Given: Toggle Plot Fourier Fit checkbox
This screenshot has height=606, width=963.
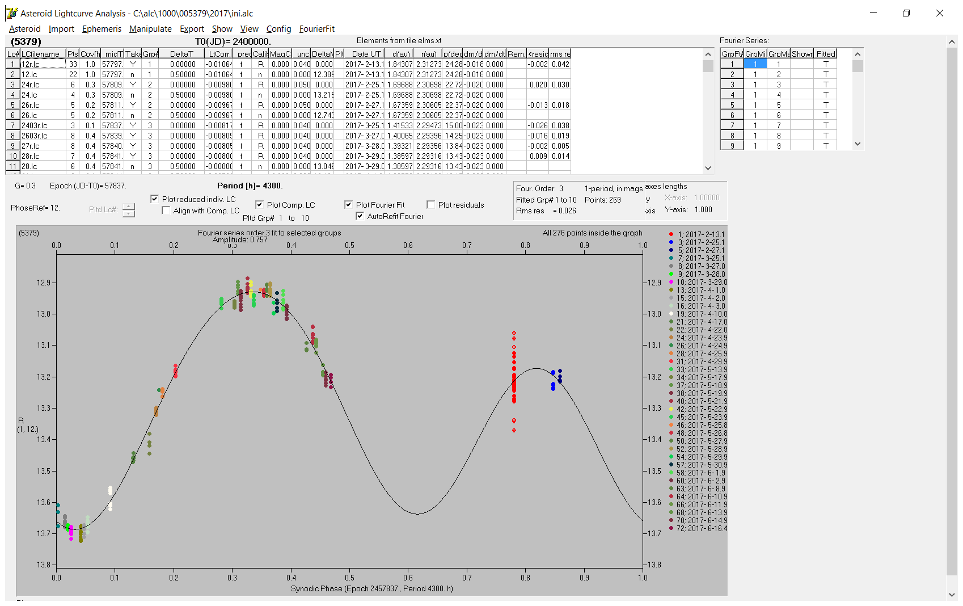Looking at the screenshot, I should coord(348,205).
